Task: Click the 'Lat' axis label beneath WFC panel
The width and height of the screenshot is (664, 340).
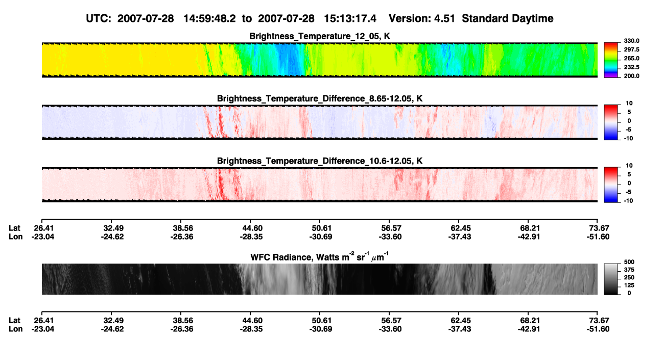Action: point(14,321)
